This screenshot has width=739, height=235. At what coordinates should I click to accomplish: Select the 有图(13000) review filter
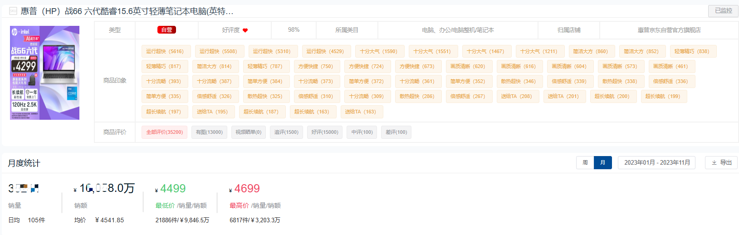coord(209,132)
